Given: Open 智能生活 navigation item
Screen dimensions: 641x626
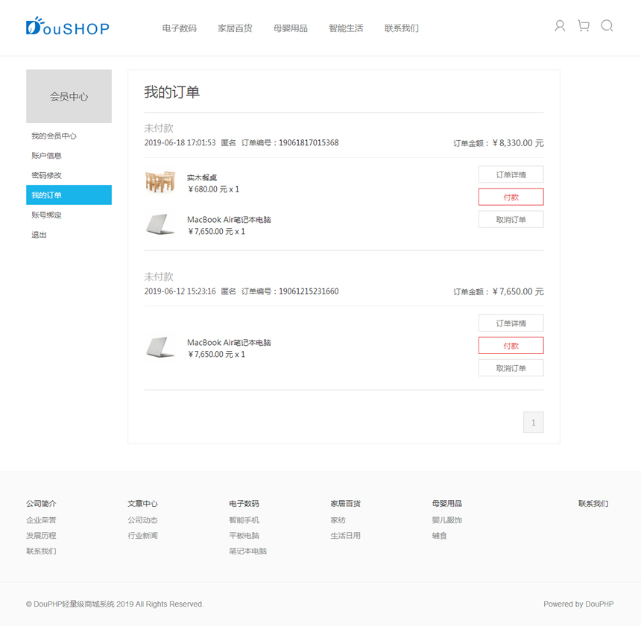Looking at the screenshot, I should (347, 28).
